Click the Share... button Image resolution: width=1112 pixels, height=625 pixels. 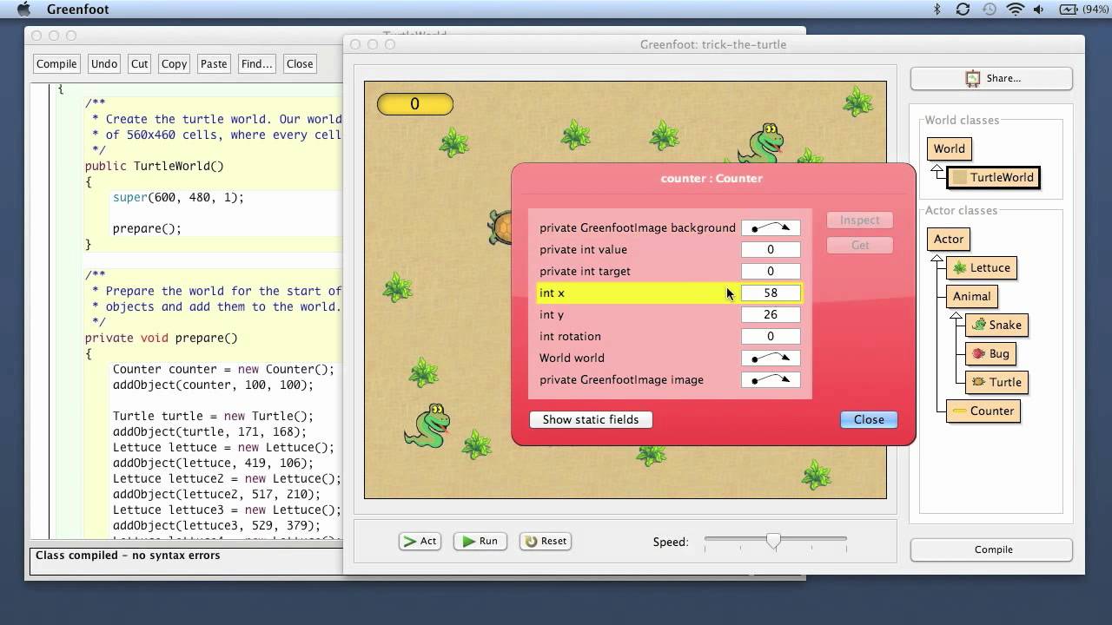991,78
